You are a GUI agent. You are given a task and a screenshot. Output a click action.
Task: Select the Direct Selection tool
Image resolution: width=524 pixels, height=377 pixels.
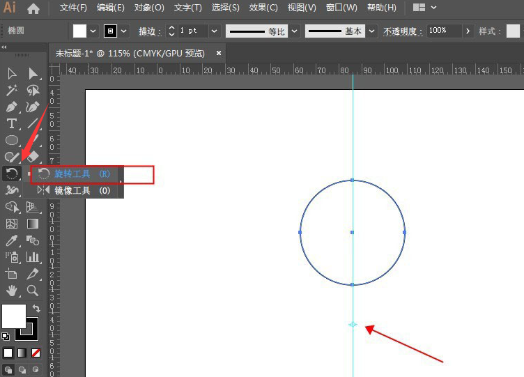[33, 74]
